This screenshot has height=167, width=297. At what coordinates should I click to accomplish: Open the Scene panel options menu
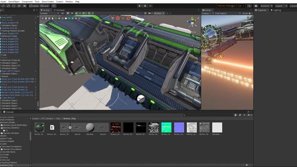(199, 10)
